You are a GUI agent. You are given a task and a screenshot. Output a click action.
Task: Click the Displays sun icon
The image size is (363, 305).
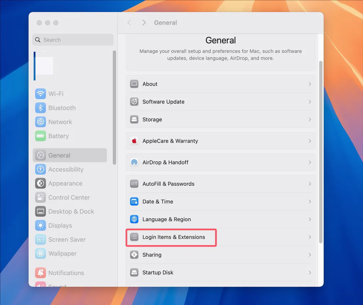pyautogui.click(x=40, y=225)
